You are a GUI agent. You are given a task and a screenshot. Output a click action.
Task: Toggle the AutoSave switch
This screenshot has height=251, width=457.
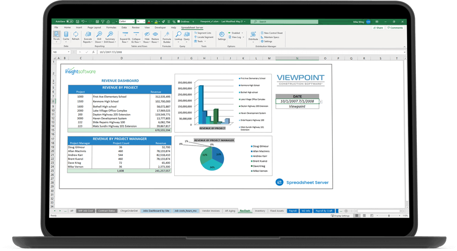tap(70, 21)
